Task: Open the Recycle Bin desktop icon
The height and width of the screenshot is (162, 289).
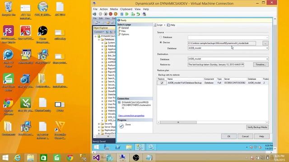Action: click(9, 9)
